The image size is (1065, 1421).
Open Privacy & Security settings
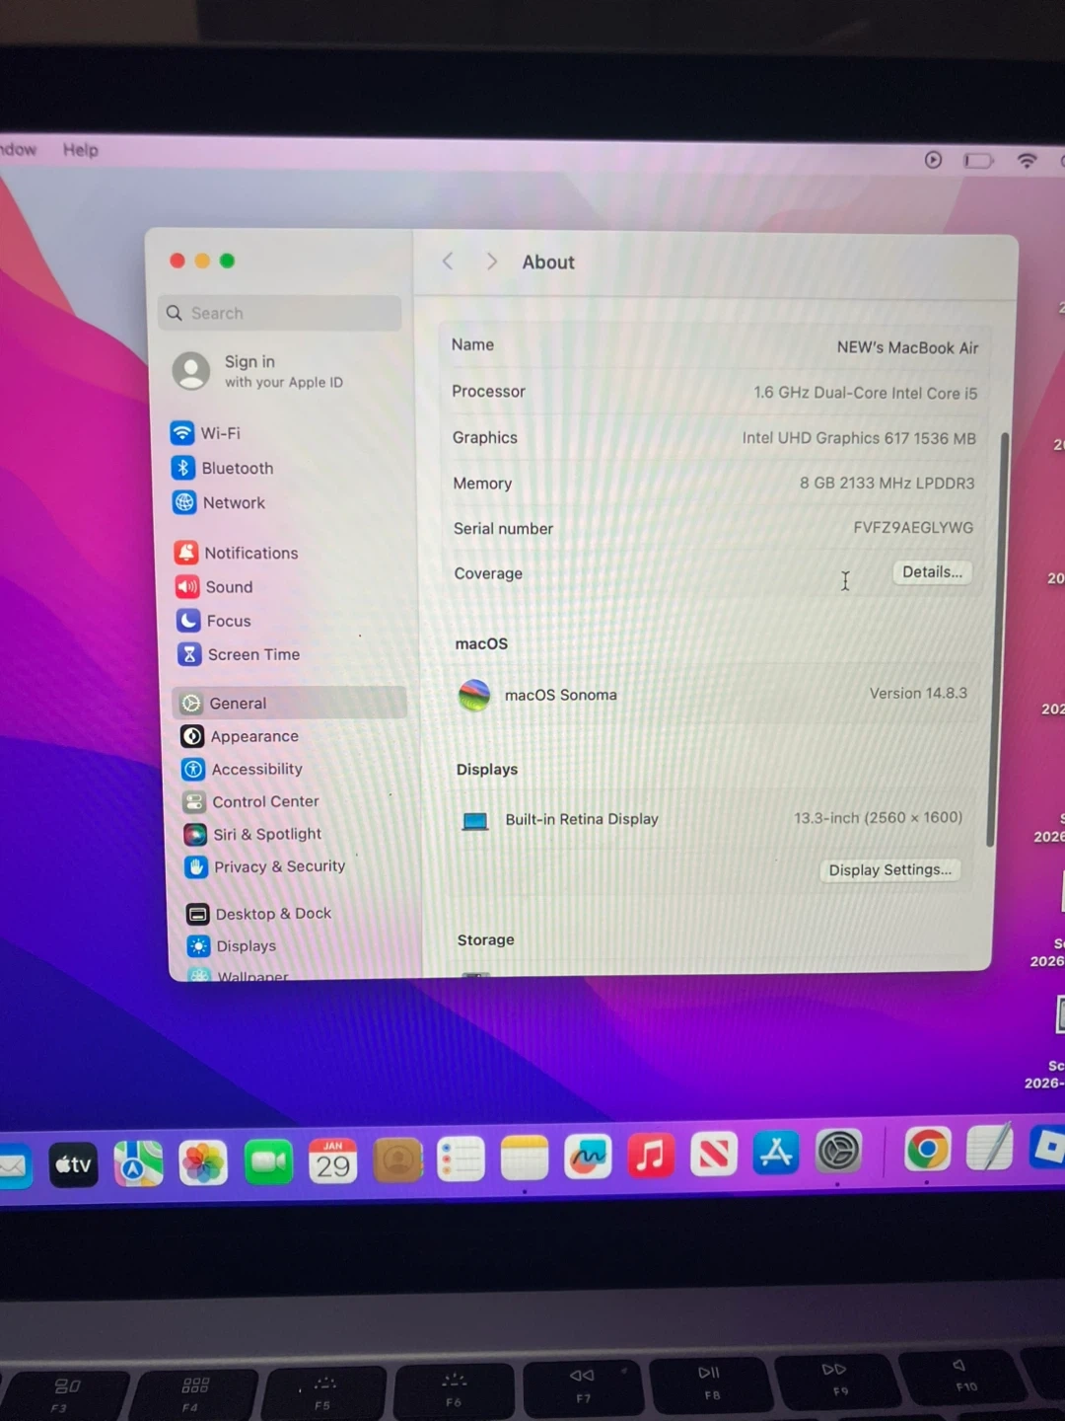pyautogui.click(x=278, y=866)
